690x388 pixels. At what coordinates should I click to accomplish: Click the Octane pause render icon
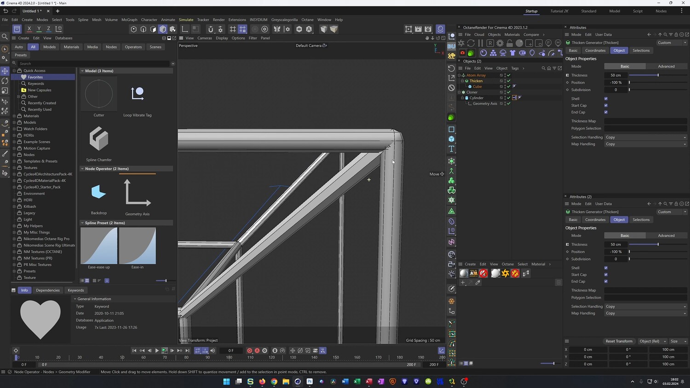coord(481,43)
